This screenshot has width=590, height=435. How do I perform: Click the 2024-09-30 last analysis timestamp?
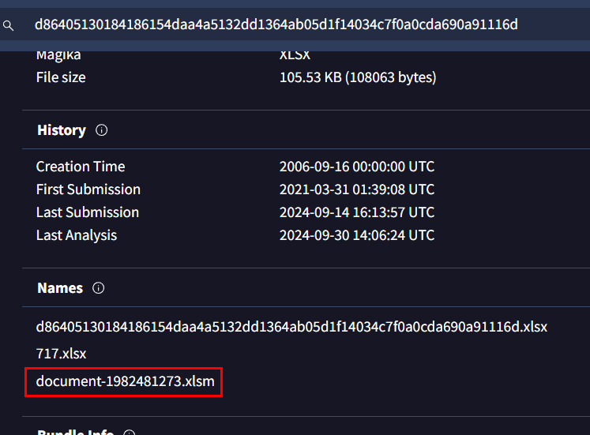click(357, 235)
